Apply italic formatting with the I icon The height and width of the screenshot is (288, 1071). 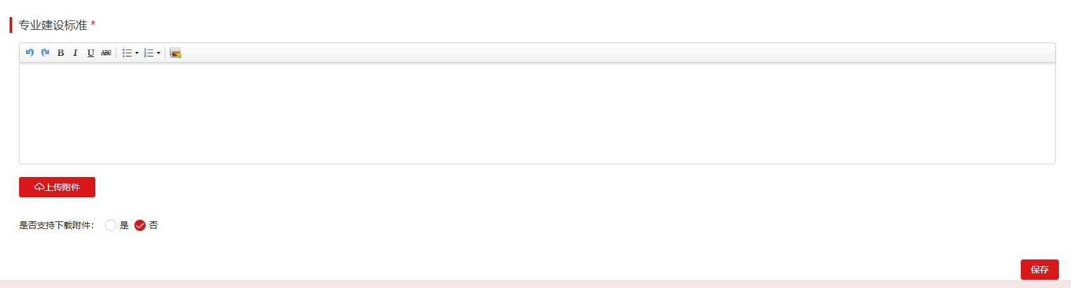[75, 53]
